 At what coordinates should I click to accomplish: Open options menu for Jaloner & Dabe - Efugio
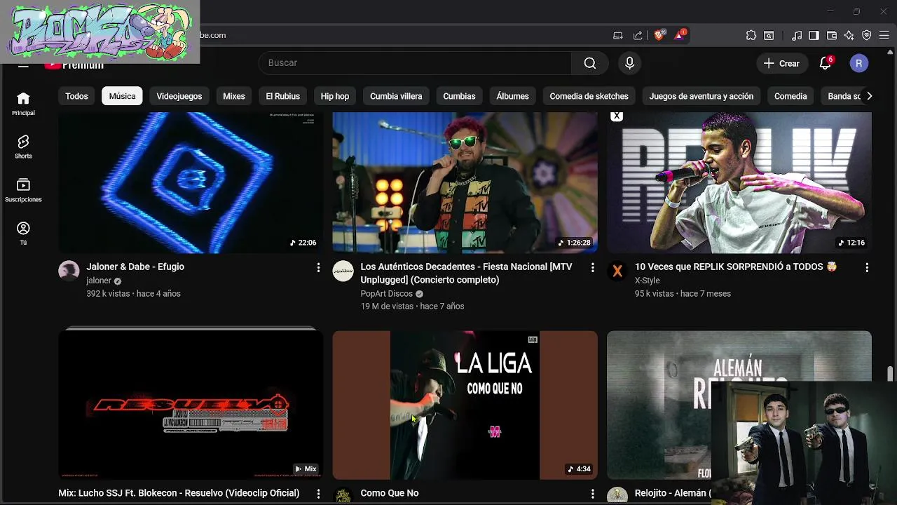(318, 268)
